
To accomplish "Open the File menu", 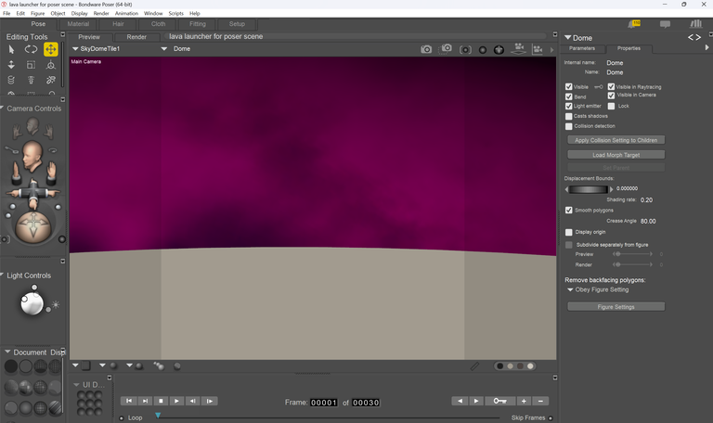I will (x=6, y=13).
